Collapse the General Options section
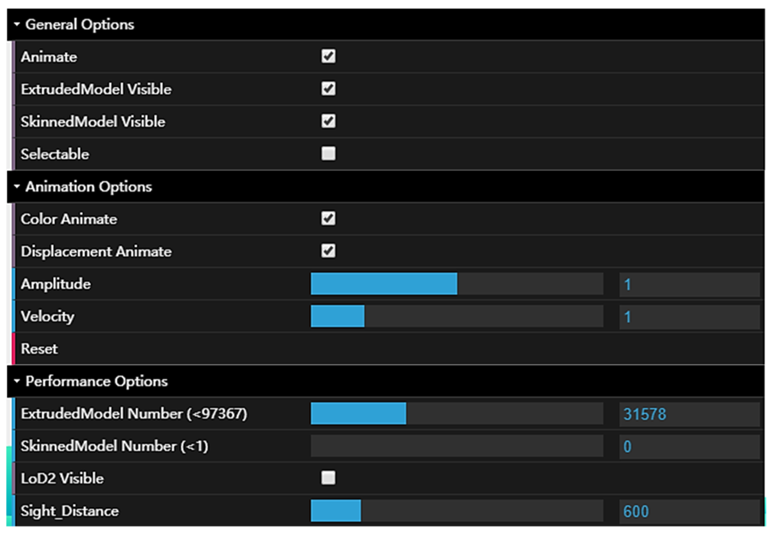The width and height of the screenshot is (770, 534). 17,24
